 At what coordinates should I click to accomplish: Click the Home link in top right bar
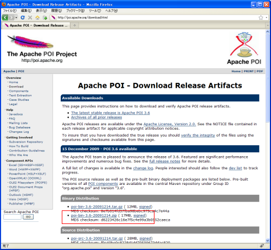pyautogui.click(x=236, y=71)
